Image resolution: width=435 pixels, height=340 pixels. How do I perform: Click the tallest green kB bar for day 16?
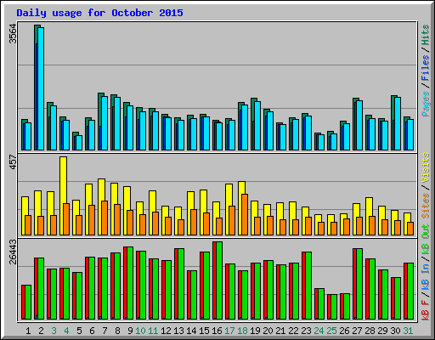pyautogui.click(x=219, y=280)
